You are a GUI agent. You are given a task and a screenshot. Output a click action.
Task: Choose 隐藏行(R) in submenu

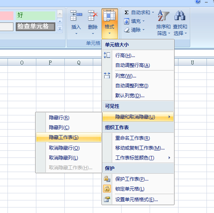[x=69, y=118]
